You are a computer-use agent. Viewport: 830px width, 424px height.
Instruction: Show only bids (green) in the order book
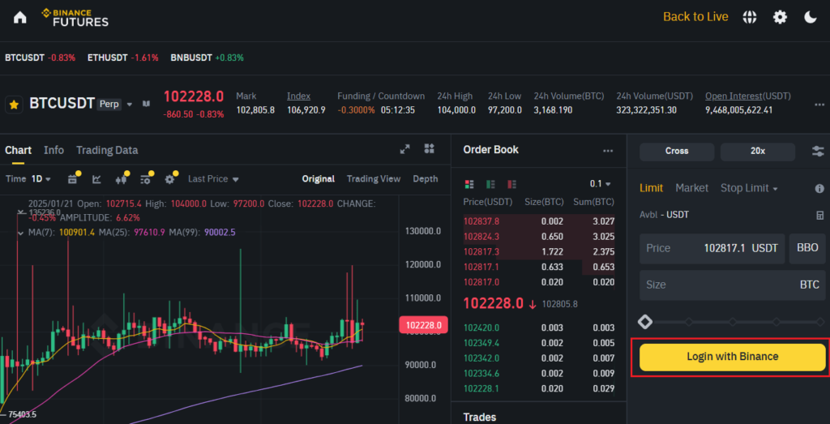[x=490, y=184]
